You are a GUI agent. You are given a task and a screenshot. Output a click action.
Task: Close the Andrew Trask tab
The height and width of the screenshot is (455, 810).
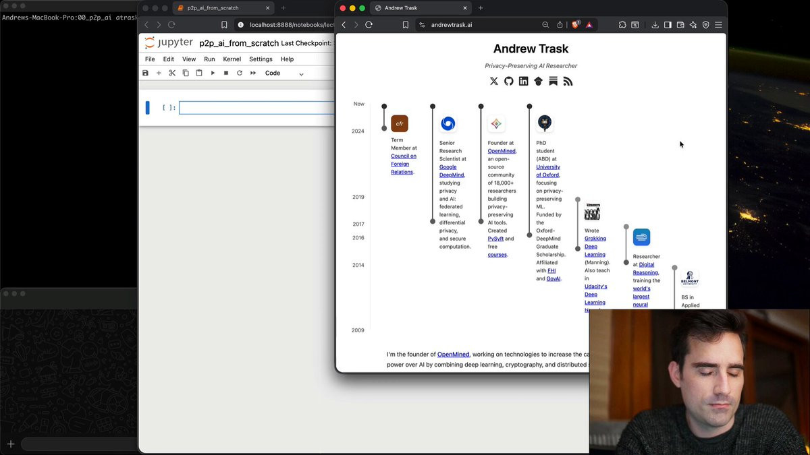[465, 8]
